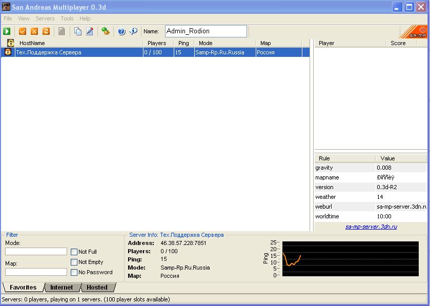Open the Servers menu
Screen dimensions: 430x306
45,18
